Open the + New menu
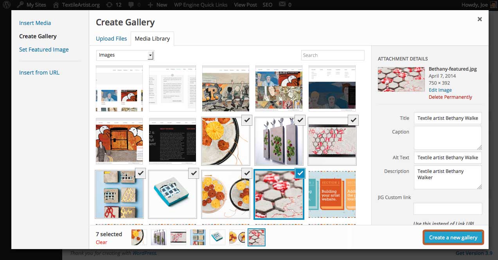This screenshot has height=260, width=498. [x=157, y=5]
